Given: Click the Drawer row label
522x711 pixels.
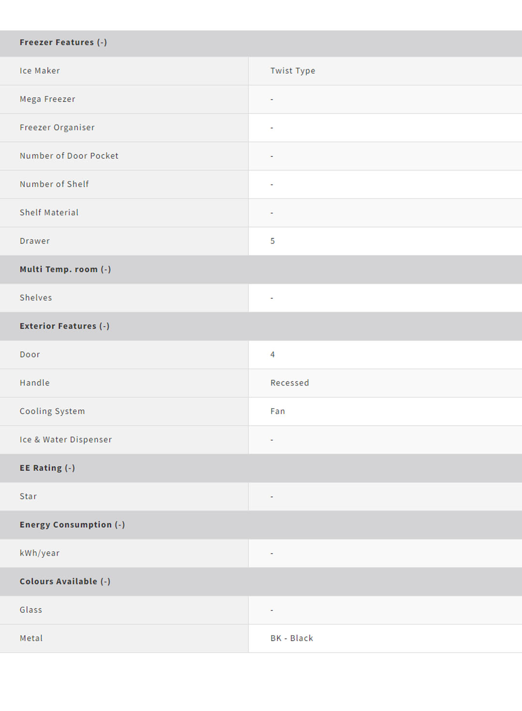Looking at the screenshot, I should point(35,241).
